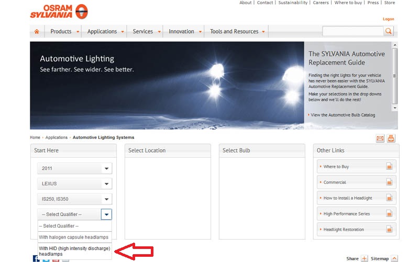This screenshot has height=262, width=419.
Task: Click the High Performance Series link
Action: click(347, 214)
